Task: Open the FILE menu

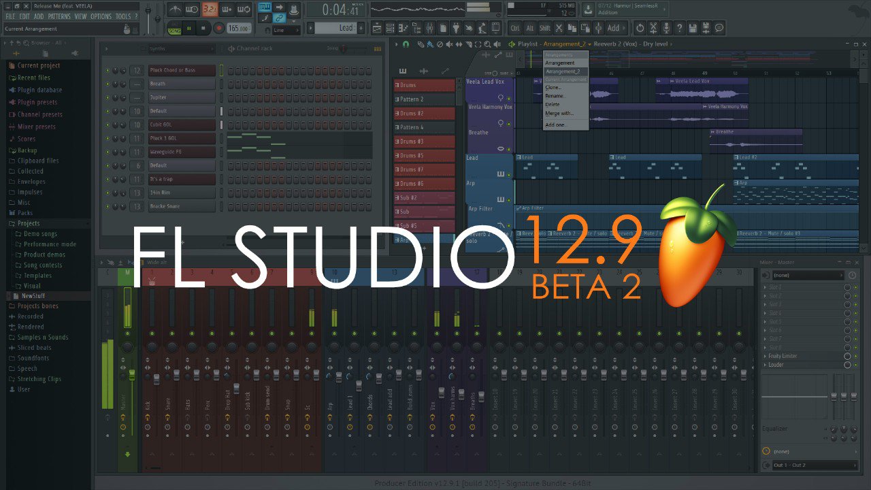Action: pos(10,16)
